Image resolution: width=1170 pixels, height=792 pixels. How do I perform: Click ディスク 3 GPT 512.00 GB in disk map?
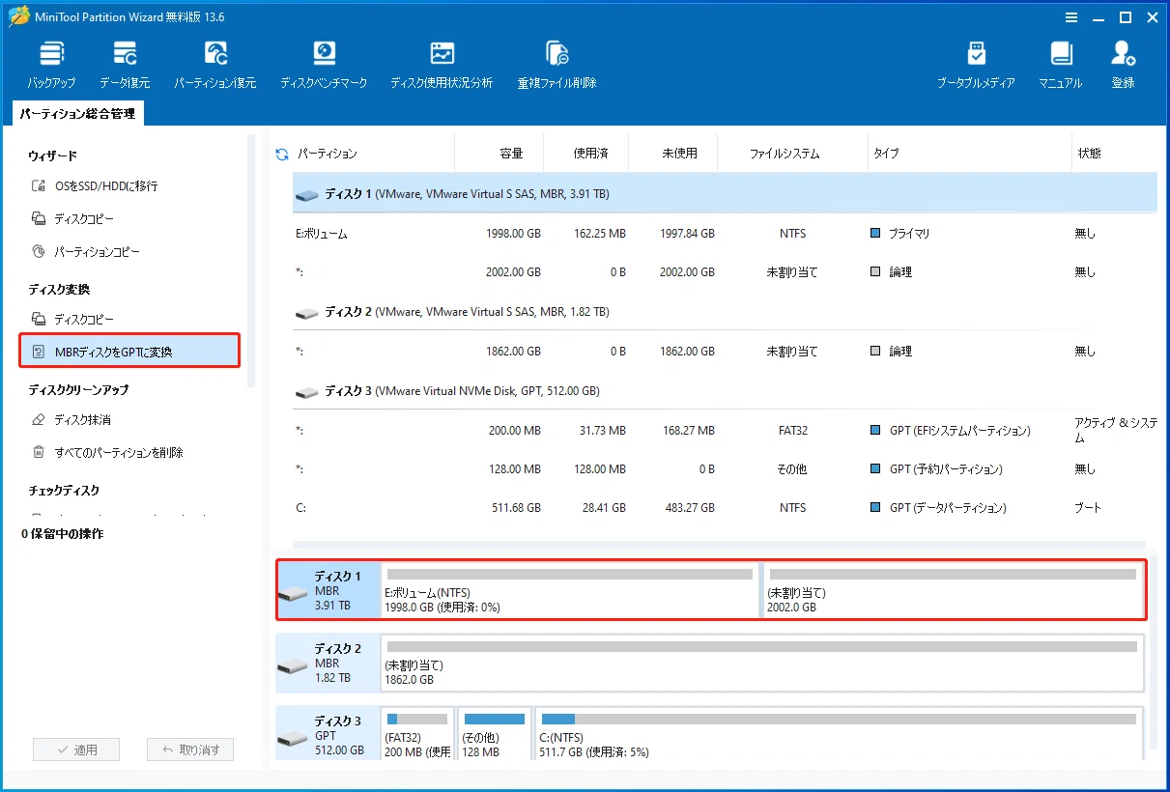328,735
